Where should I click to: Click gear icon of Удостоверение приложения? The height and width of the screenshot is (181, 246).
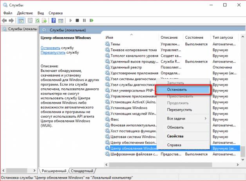107,73
